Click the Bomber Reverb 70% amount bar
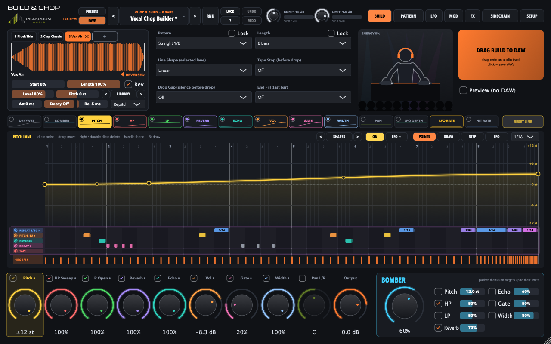The height and width of the screenshot is (344, 551). click(x=472, y=328)
